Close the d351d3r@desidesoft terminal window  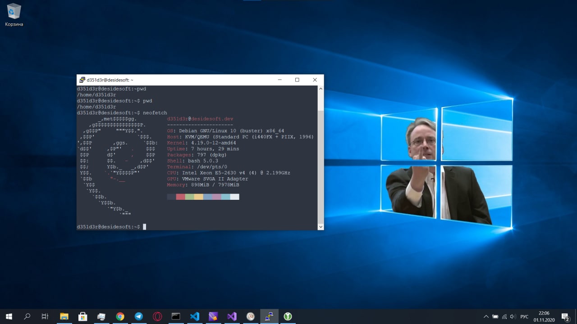pos(315,80)
